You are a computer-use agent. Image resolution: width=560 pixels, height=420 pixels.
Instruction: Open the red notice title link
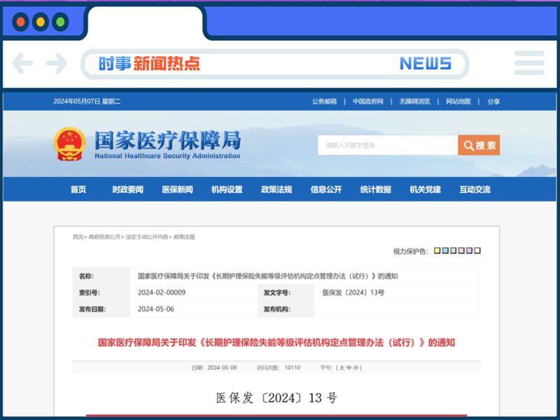pos(274,342)
